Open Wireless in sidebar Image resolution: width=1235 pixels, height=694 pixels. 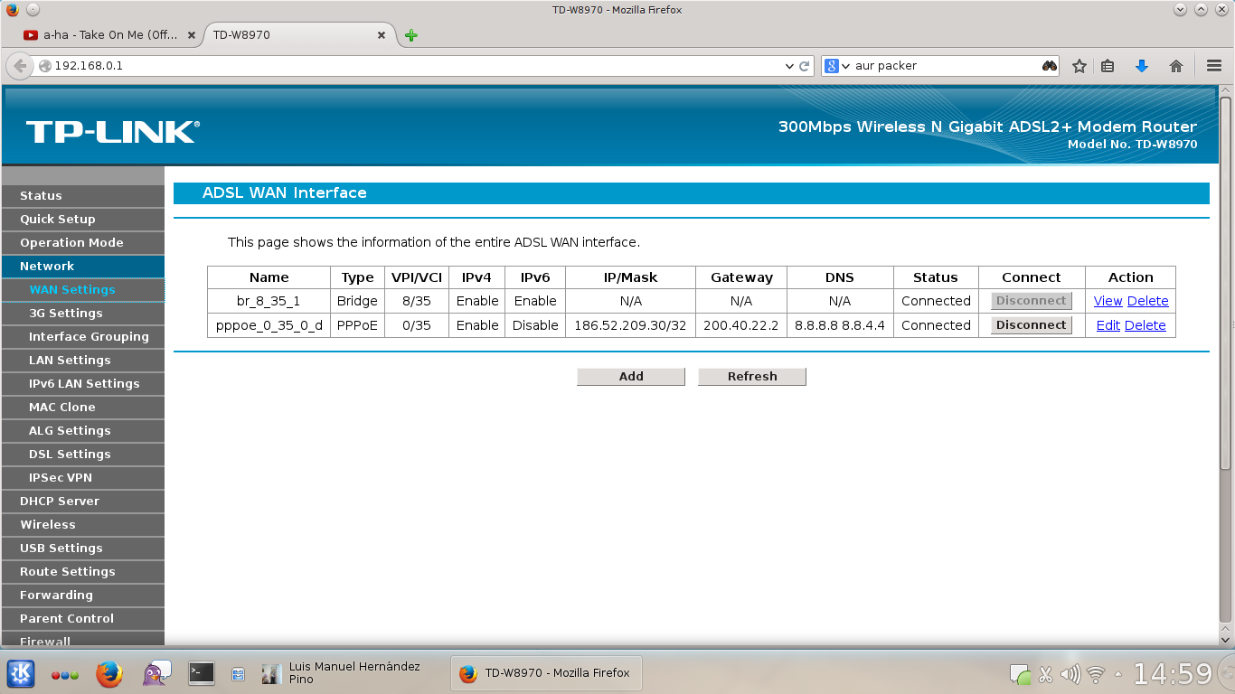[x=83, y=524]
